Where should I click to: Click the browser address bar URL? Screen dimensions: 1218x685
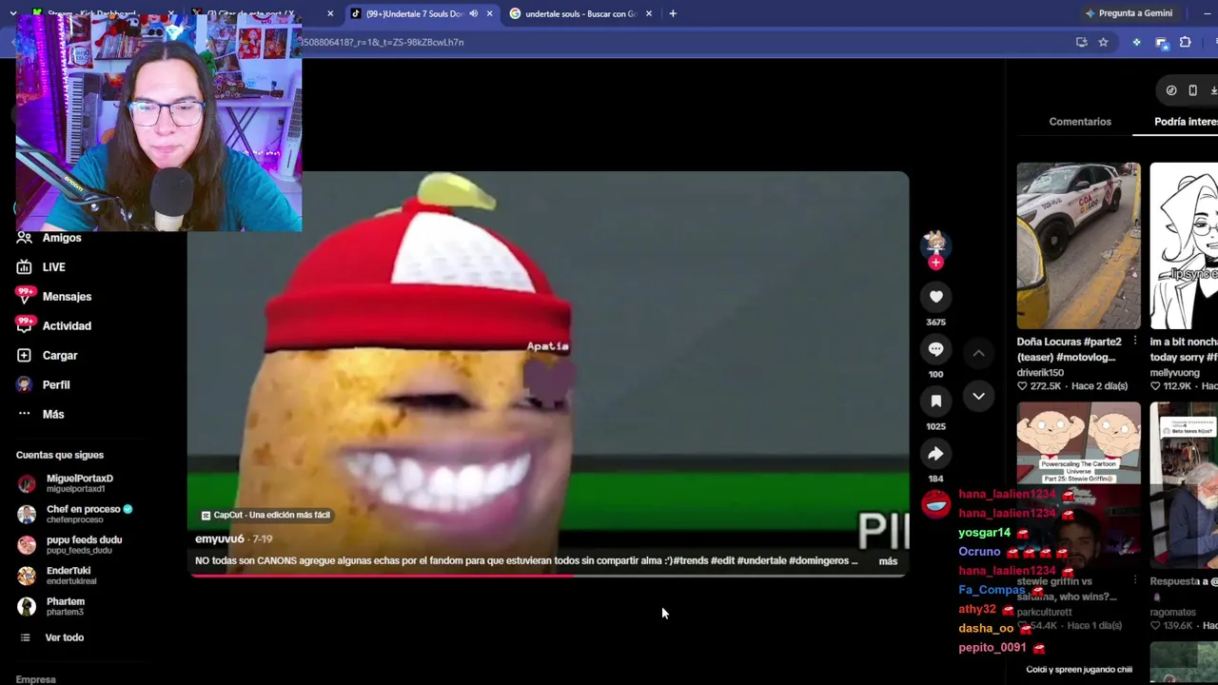383,42
